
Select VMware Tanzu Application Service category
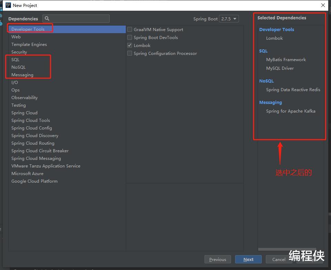67,166
